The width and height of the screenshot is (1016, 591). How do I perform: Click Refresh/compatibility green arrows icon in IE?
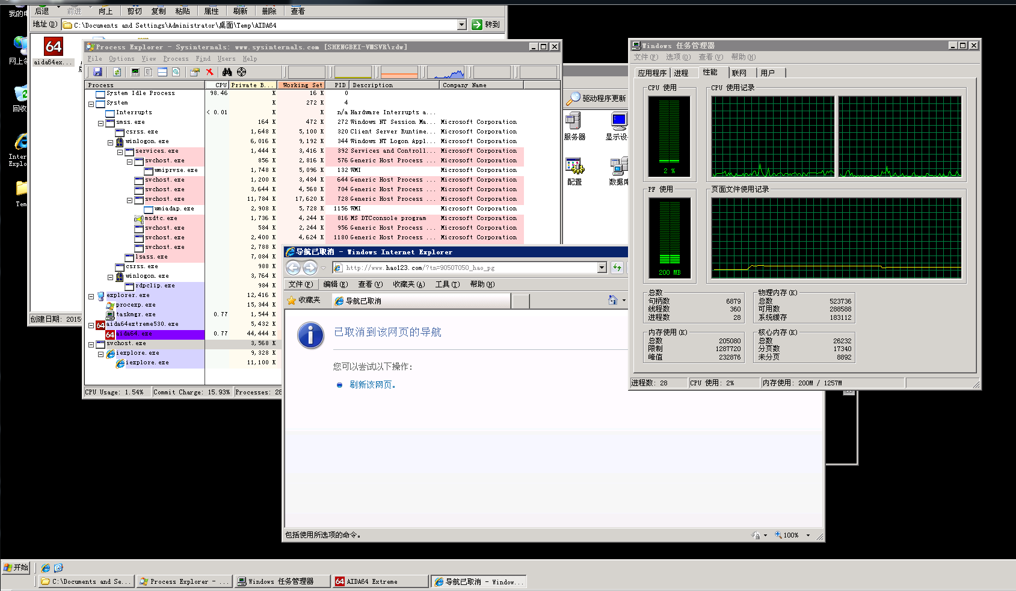617,268
